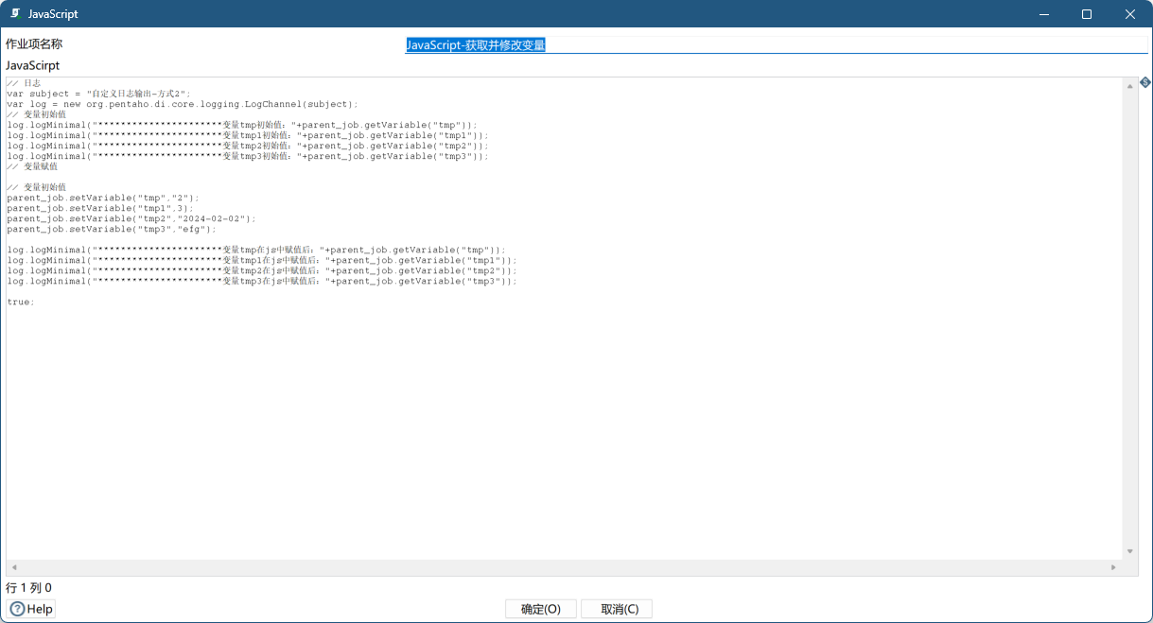Click the vertical scrollbar track of script editor
The height and width of the screenshot is (623, 1153).
coord(1130,321)
